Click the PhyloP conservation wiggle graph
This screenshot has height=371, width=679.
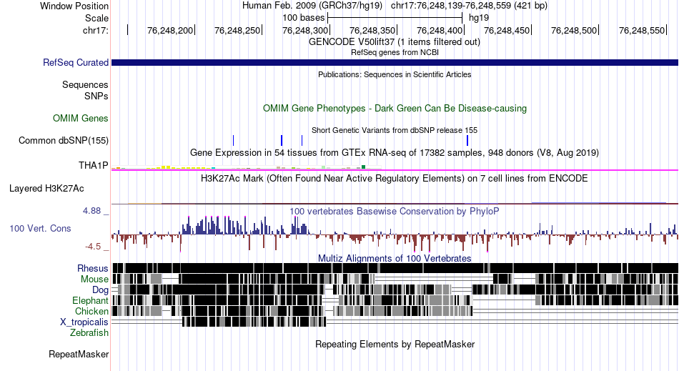(395, 234)
